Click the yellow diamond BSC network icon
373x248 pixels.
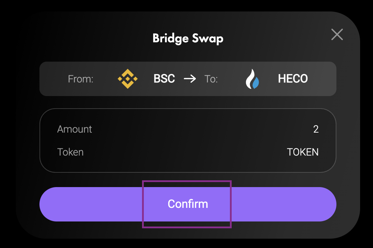point(127,78)
